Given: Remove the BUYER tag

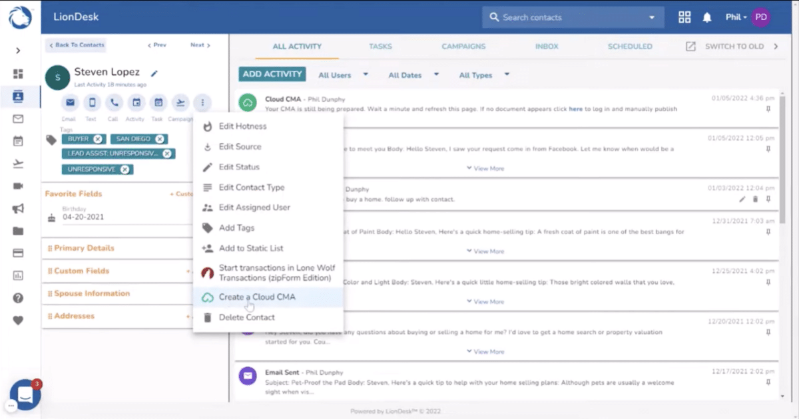Looking at the screenshot, I should tap(98, 139).
